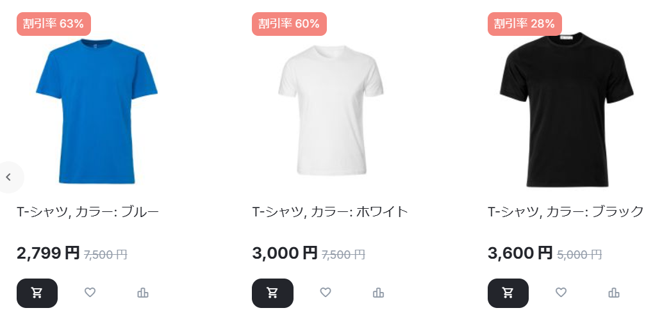
Task: Open "T-シャツ, カラー: ブラック" product page
Action: click(x=566, y=212)
